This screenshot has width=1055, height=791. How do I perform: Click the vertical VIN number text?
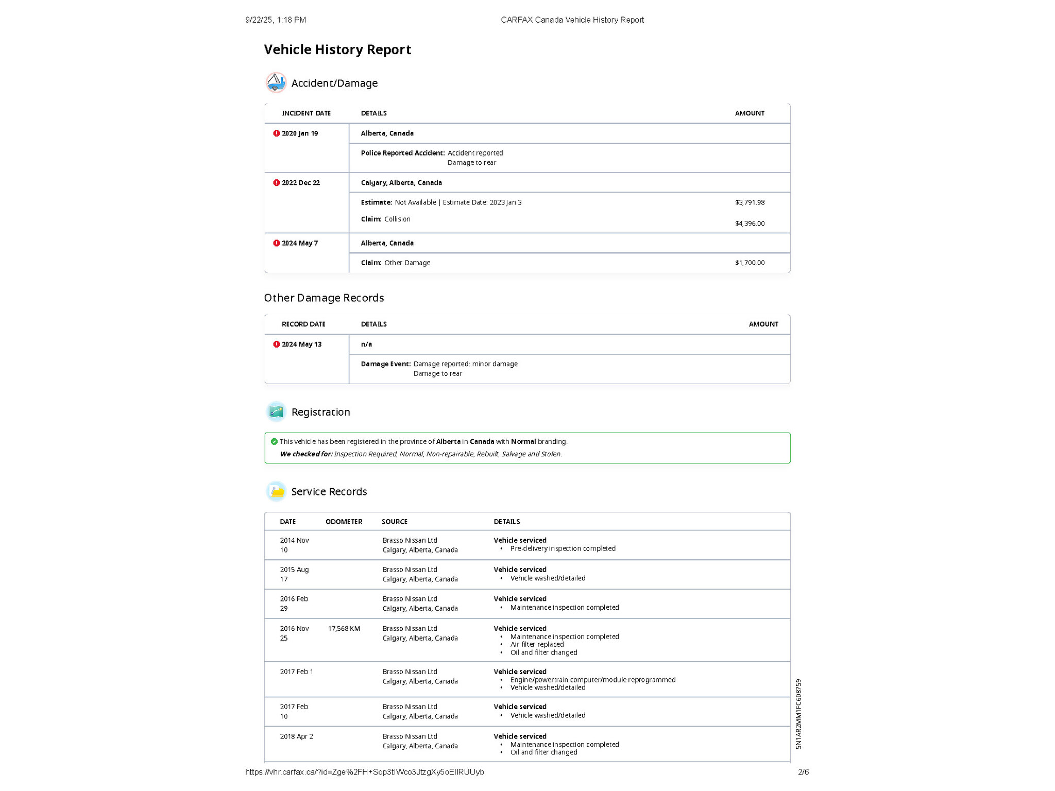pyautogui.click(x=798, y=714)
